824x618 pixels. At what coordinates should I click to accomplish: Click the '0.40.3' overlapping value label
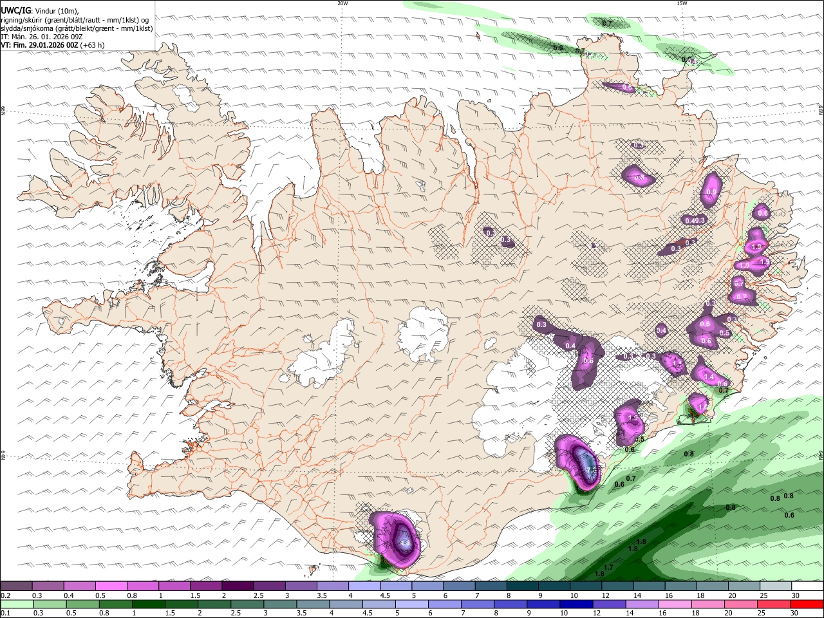pyautogui.click(x=695, y=220)
